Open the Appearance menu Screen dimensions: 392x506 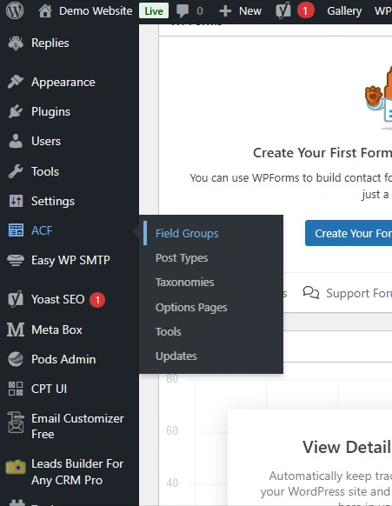[63, 82]
